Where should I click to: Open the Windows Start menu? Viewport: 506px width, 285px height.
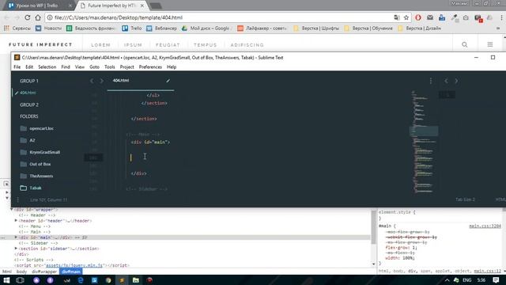tap(6, 280)
